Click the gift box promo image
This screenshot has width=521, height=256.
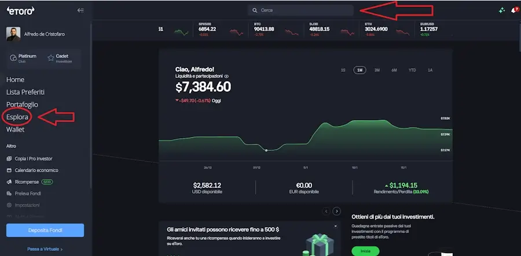point(317,244)
